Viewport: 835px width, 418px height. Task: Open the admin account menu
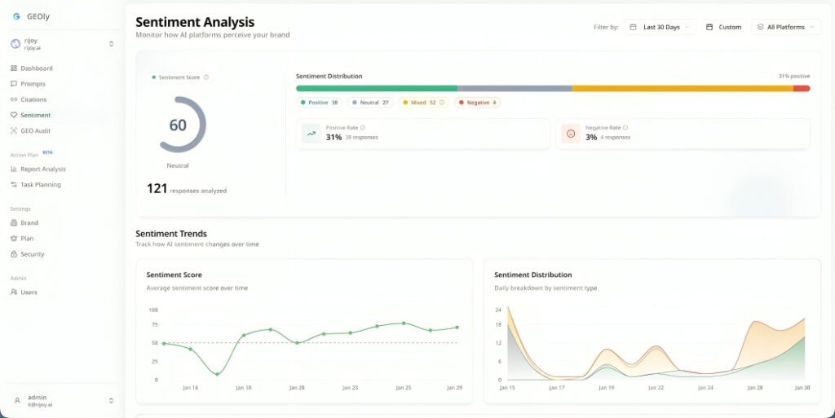pyautogui.click(x=62, y=401)
